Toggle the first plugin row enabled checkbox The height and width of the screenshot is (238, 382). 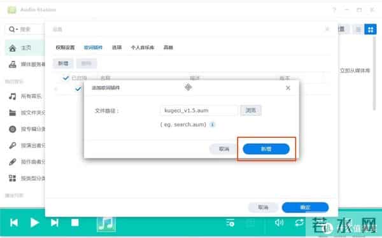tap(78, 89)
